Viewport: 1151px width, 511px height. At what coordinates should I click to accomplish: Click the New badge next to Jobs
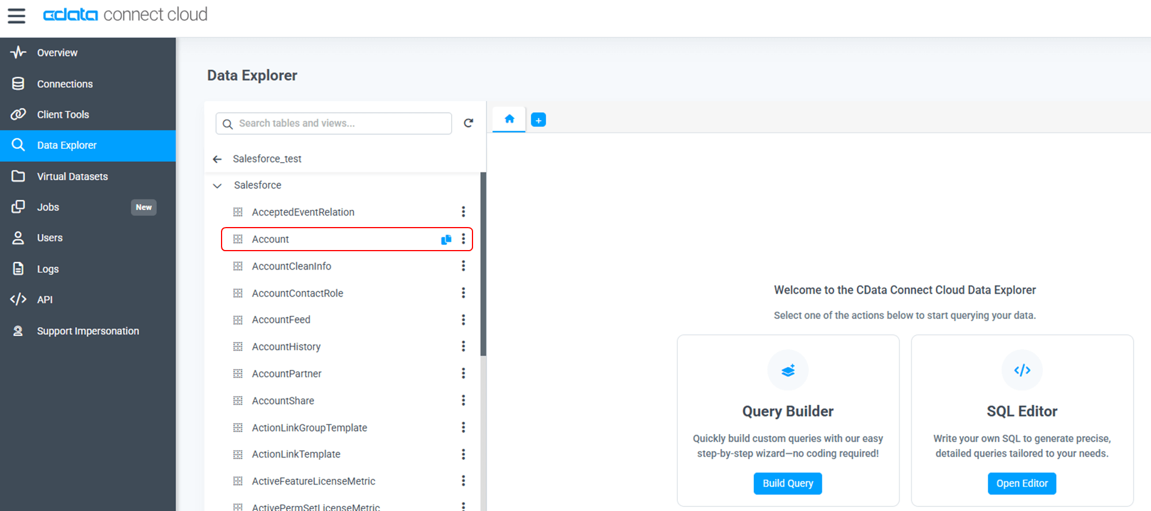tap(144, 207)
